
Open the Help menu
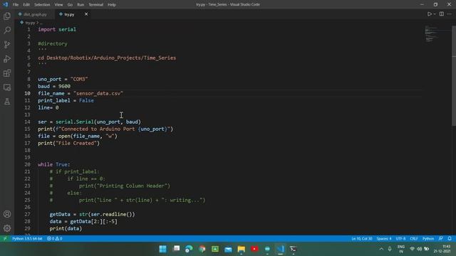pyautogui.click(x=112, y=5)
